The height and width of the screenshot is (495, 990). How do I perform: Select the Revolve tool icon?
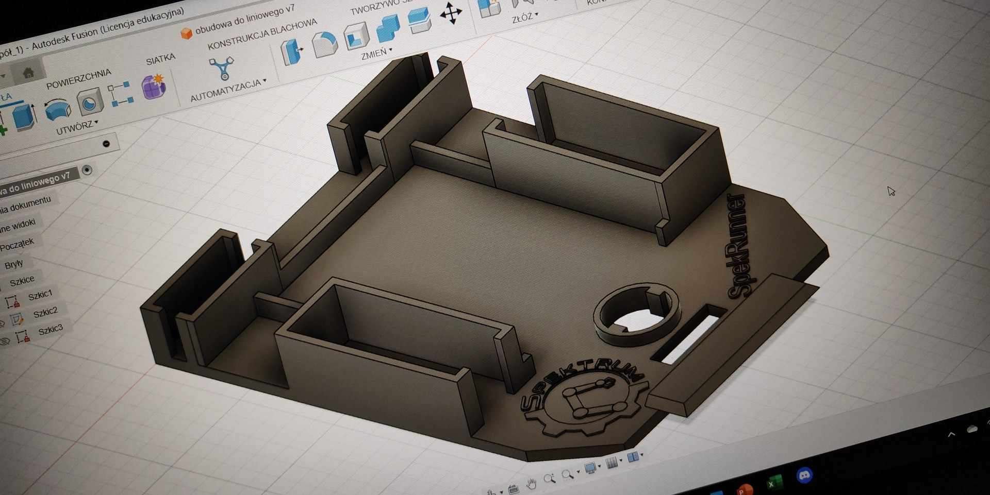[57, 109]
